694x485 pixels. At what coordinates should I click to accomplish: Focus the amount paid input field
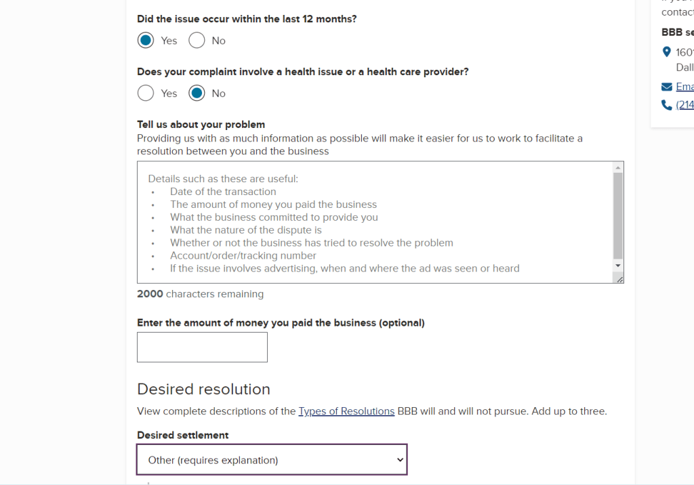click(x=202, y=347)
